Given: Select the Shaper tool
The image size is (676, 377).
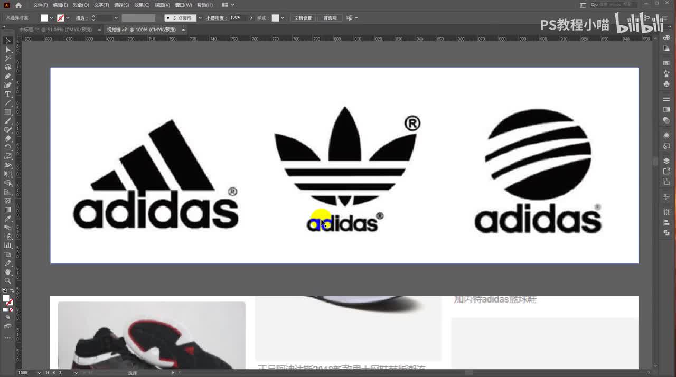Looking at the screenshot, I should tap(8, 130).
